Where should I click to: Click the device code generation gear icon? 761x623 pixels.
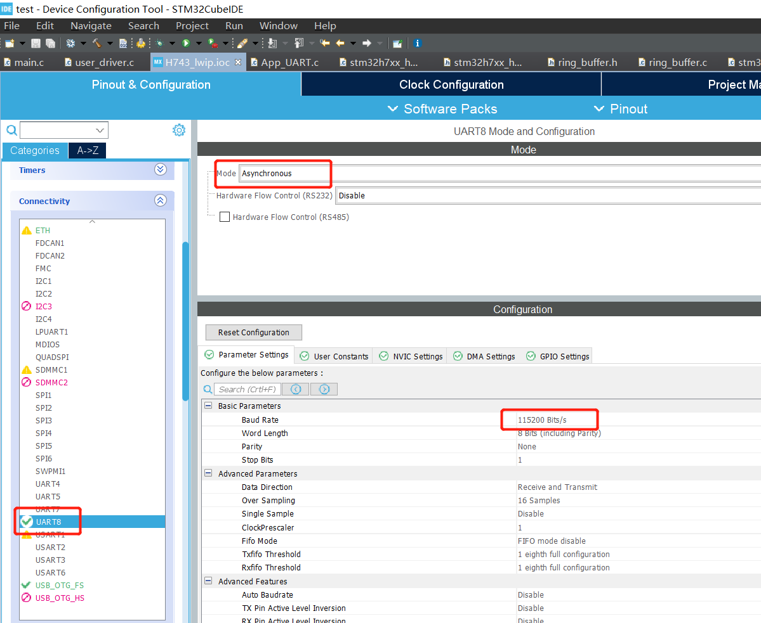click(141, 44)
